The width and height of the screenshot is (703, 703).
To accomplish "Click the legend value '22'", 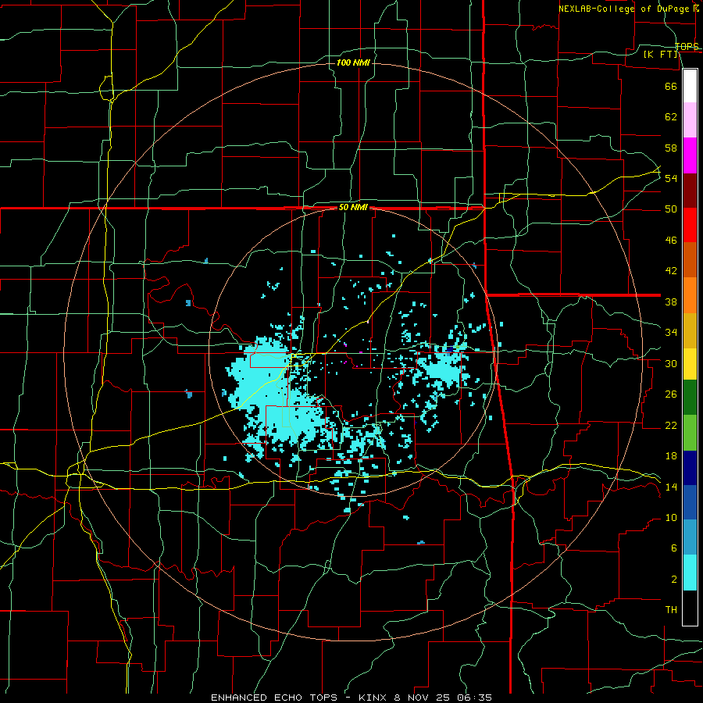I will click(671, 425).
